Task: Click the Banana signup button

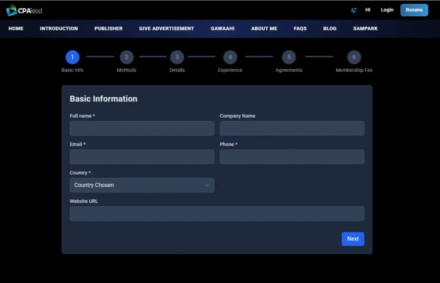Action: click(x=414, y=10)
